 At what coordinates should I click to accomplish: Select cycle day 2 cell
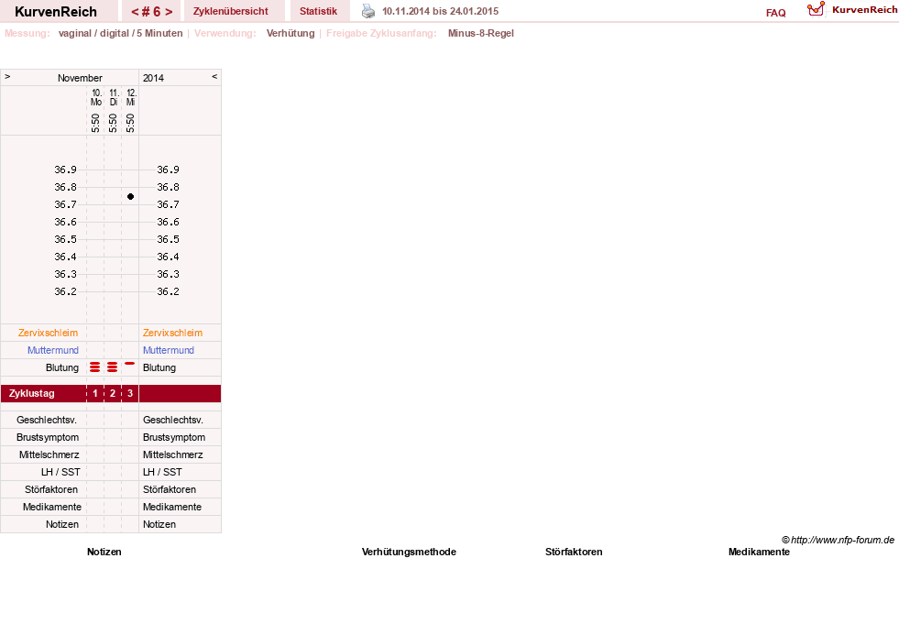113,393
